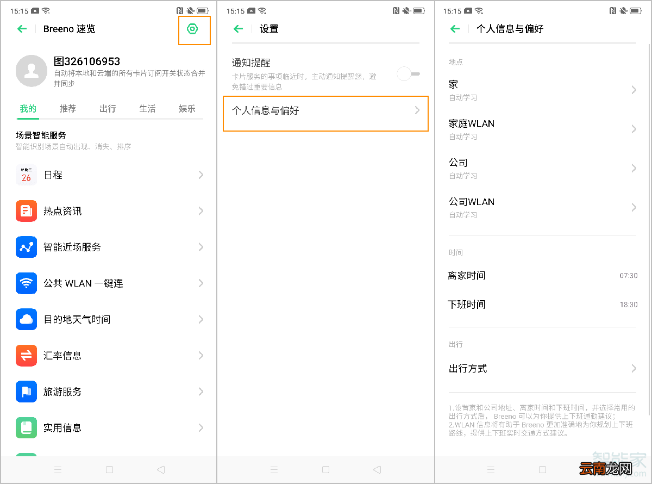652x484 pixels.
Task: Tap recents nav icon on 设置 screen
Action: [274, 469]
